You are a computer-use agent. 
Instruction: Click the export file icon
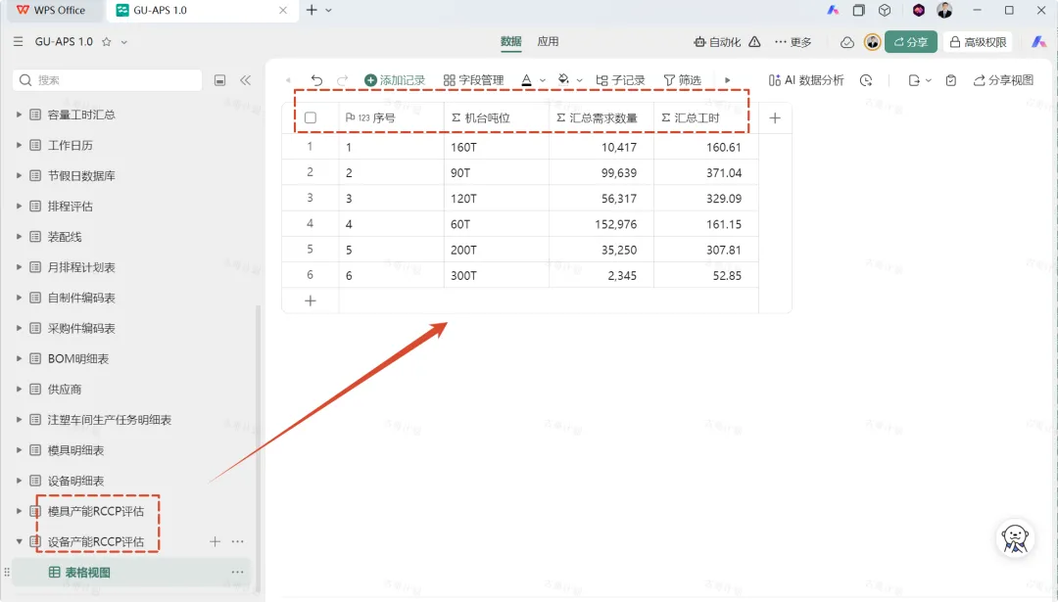[914, 80]
